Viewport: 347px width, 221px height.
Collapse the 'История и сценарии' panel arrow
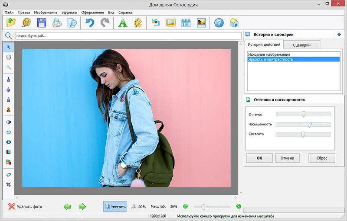click(339, 34)
